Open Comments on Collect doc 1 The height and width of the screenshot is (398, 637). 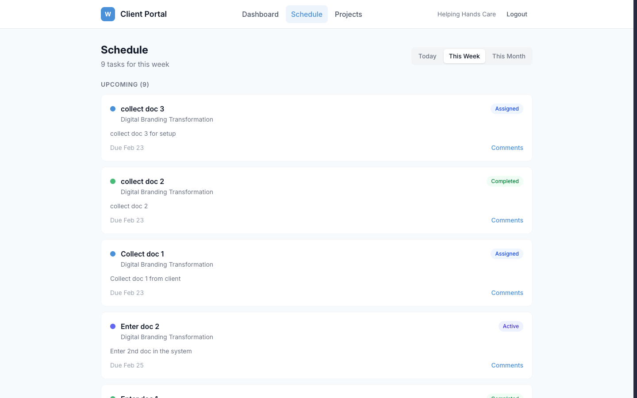point(507,292)
